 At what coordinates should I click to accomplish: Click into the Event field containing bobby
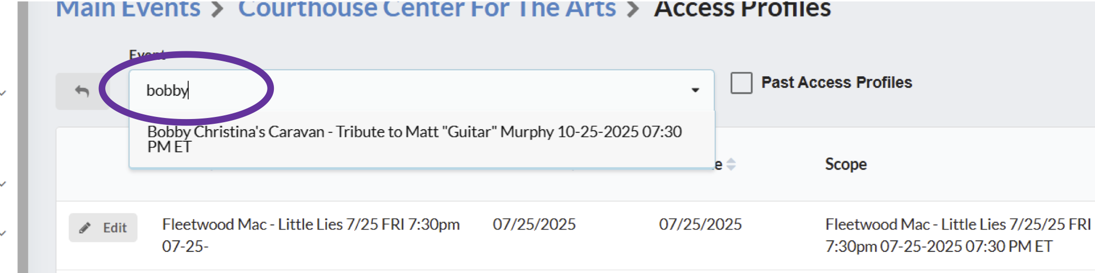coord(421,90)
